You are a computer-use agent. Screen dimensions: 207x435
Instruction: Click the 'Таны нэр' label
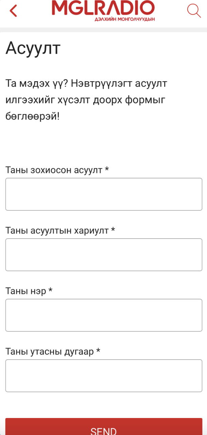pos(26,291)
